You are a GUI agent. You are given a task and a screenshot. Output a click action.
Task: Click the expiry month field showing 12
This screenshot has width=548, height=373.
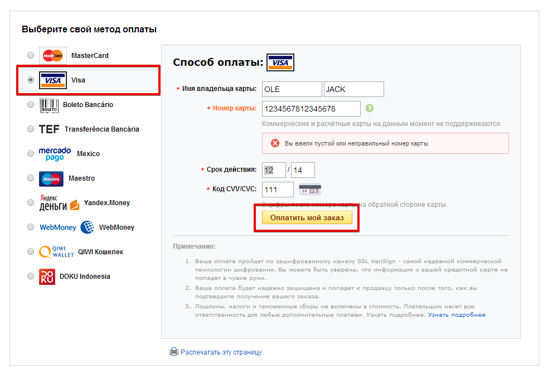point(274,170)
